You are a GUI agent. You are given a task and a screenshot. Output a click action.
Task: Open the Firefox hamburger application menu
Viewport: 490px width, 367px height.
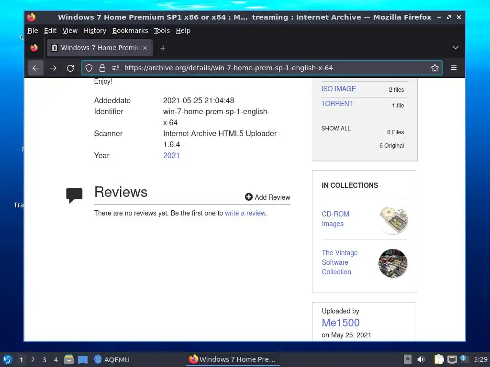pyautogui.click(x=454, y=68)
